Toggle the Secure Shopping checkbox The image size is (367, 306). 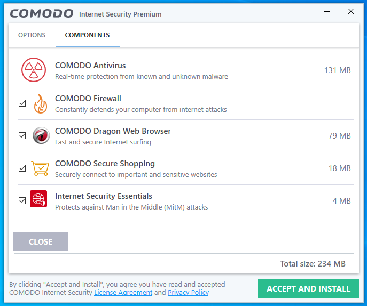(x=22, y=168)
